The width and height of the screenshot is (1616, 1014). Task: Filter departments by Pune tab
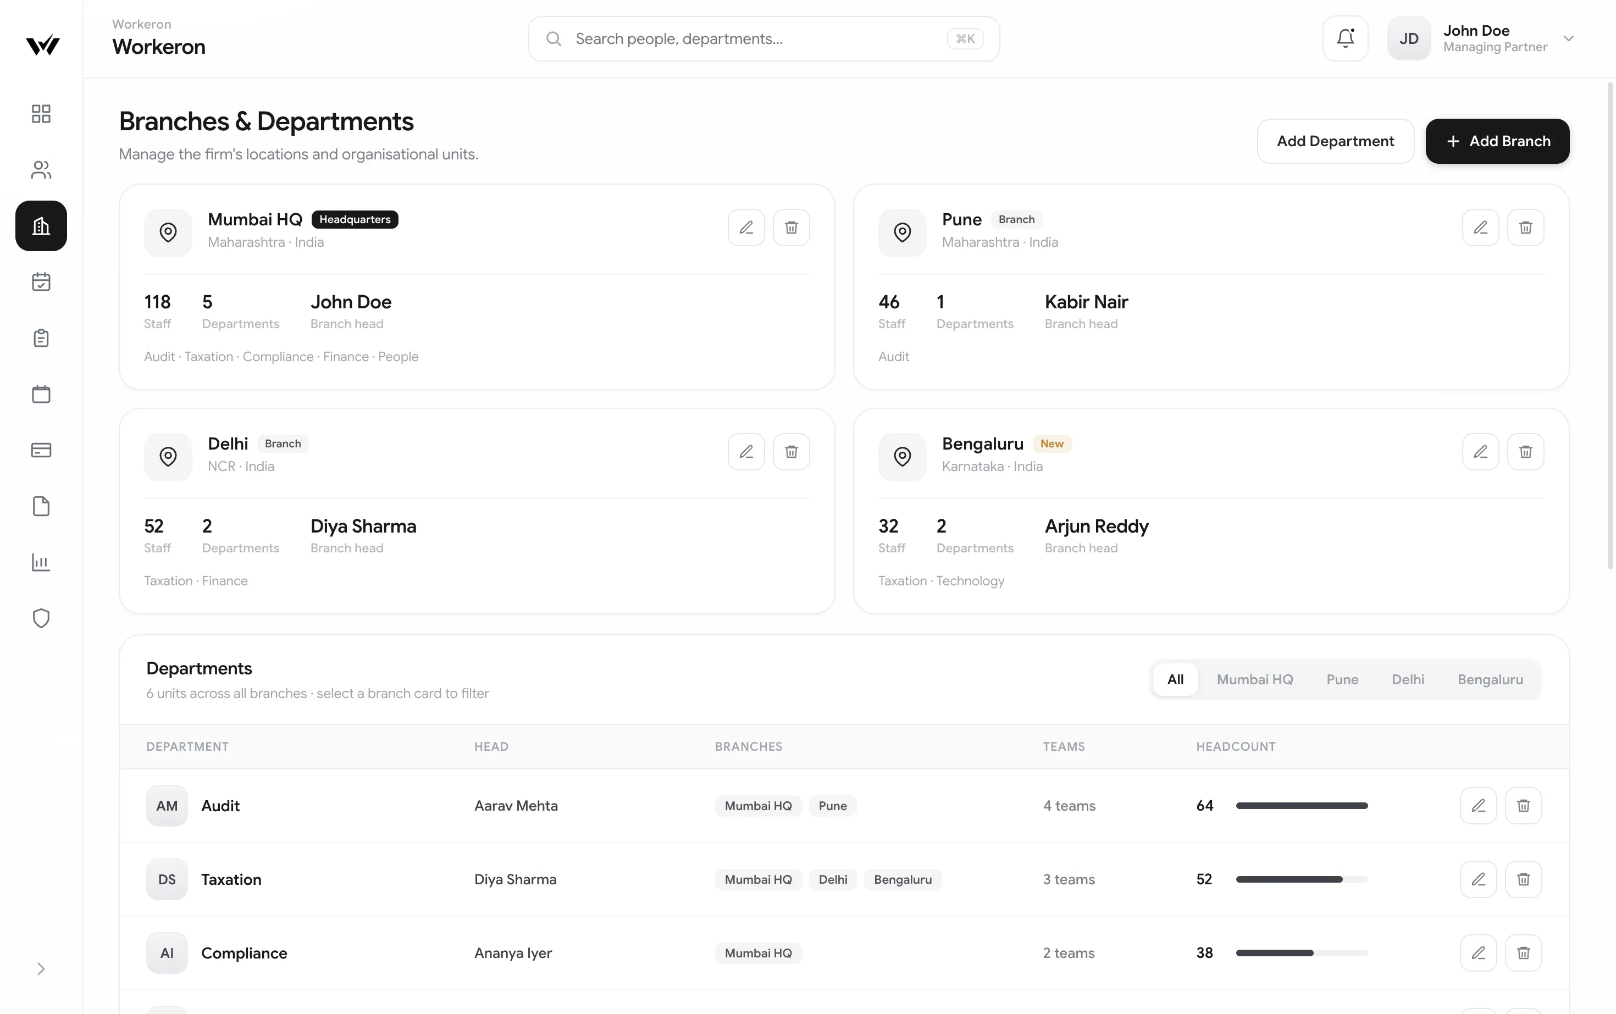(x=1342, y=679)
